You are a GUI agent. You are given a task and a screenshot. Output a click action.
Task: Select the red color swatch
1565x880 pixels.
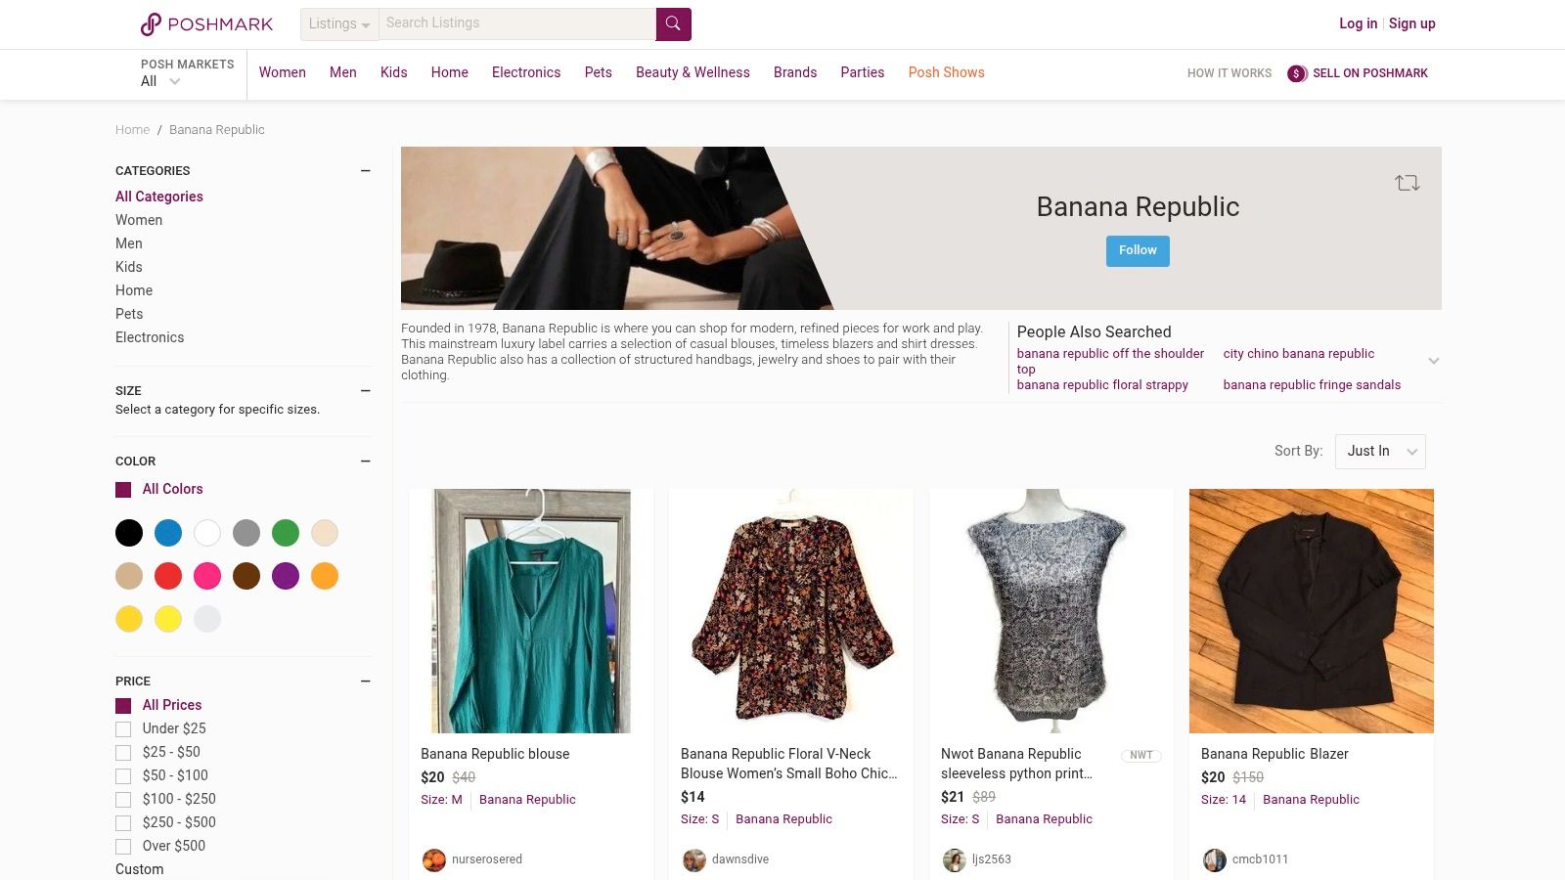click(168, 576)
